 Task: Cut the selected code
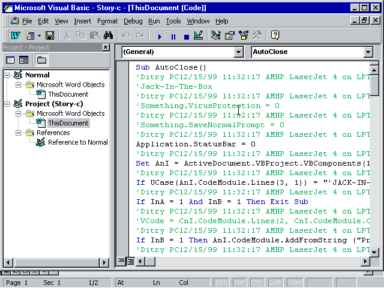(67, 35)
